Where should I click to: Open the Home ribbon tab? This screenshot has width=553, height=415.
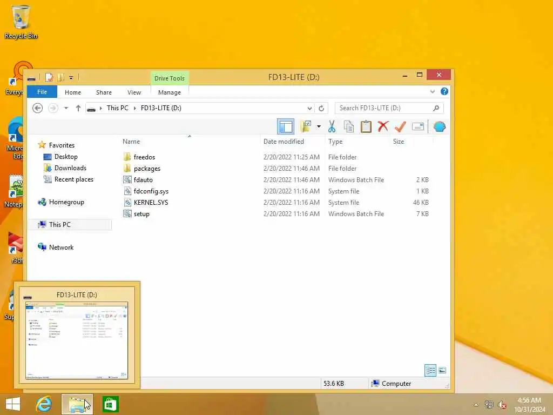click(73, 92)
